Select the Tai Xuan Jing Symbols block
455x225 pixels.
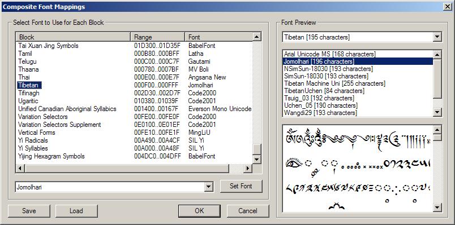[48, 46]
